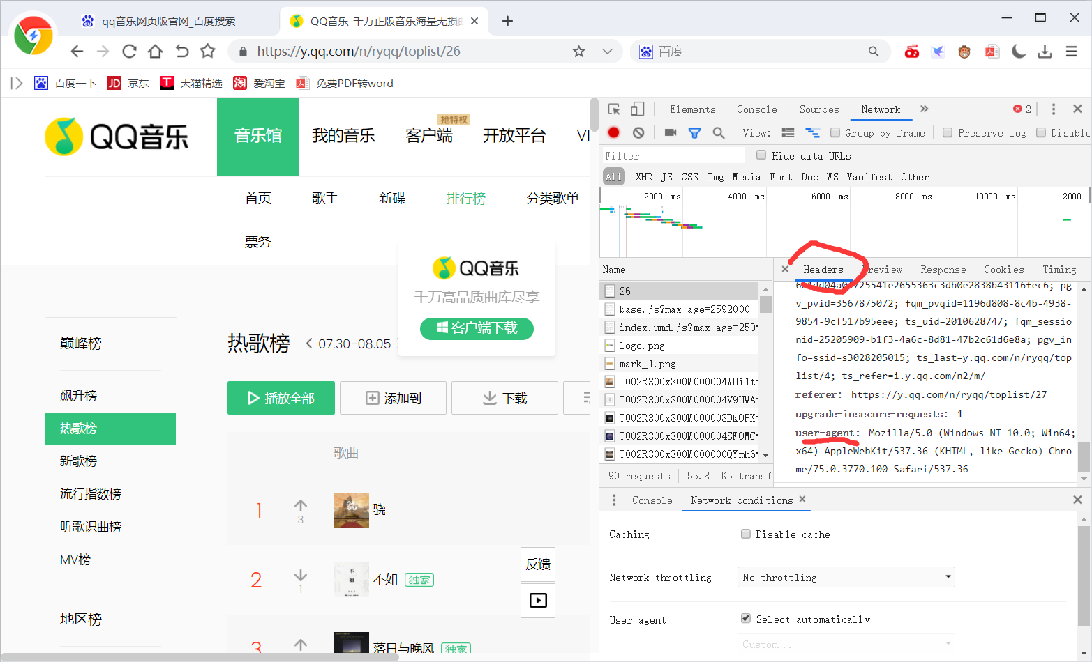Click the browser back arrow

[77, 51]
